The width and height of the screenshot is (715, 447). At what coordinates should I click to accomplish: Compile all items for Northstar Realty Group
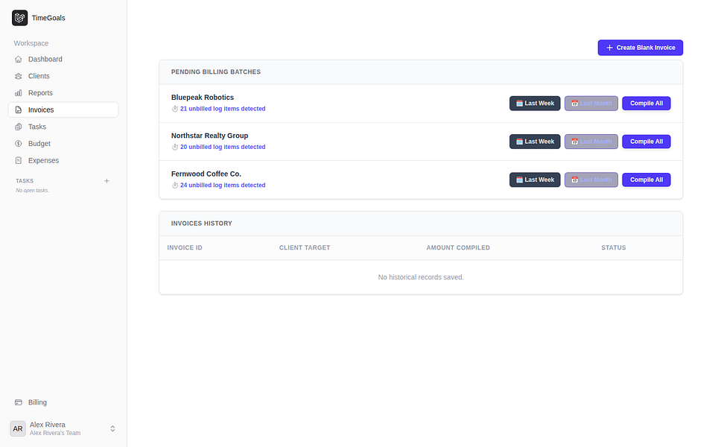tap(646, 142)
